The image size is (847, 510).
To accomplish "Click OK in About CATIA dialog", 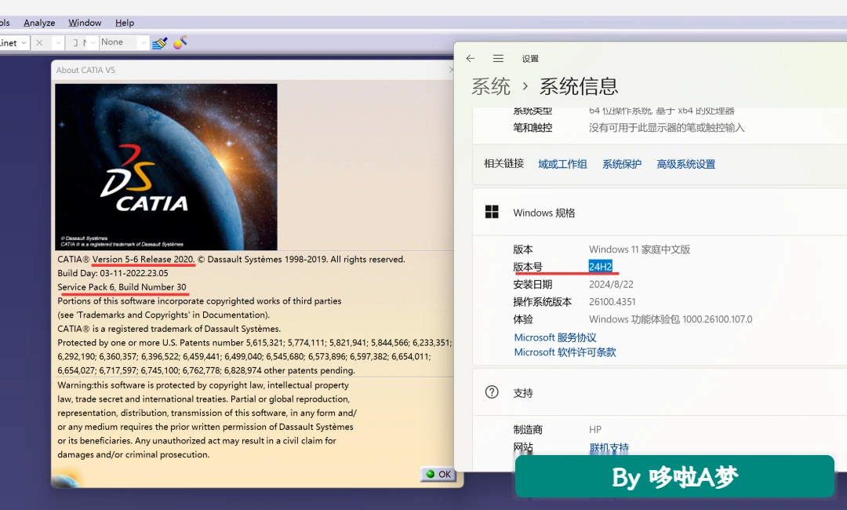I will [438, 475].
